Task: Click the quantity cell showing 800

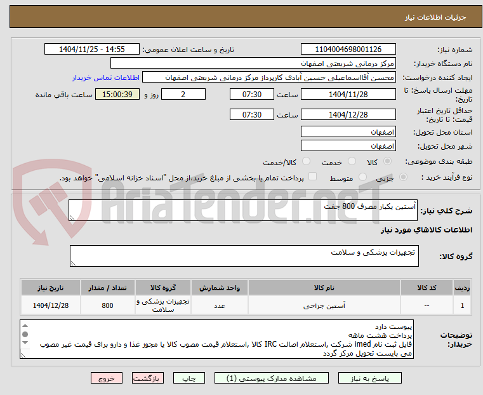Action: tap(107, 305)
